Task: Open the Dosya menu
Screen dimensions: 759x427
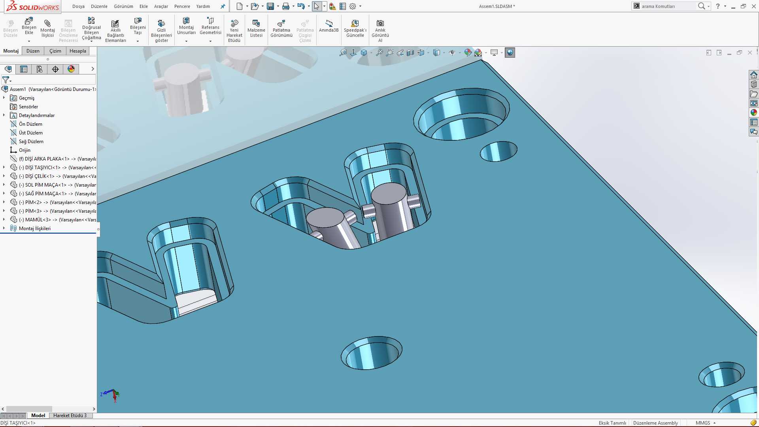Action: 78,6
